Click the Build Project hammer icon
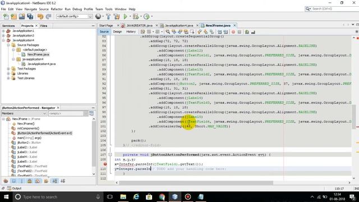The width and height of the screenshot is (359, 202). [x=108, y=16]
